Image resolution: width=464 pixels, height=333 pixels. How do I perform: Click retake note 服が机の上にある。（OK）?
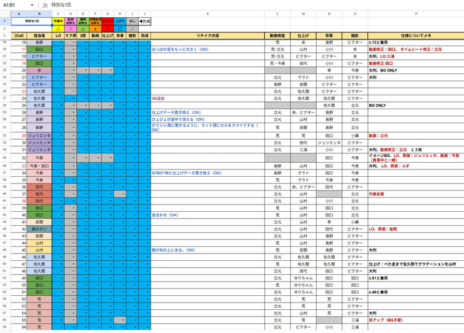[174, 250]
